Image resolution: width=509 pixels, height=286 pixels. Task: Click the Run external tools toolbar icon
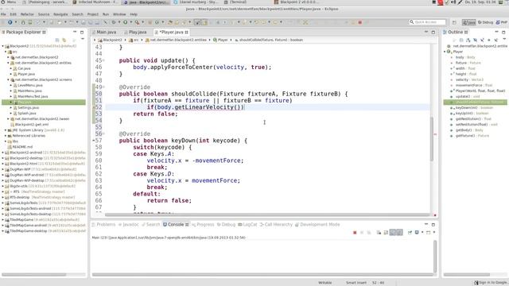point(137,22)
